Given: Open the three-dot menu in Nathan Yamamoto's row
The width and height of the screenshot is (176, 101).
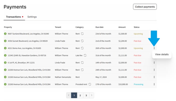Looking at the screenshot, I should (x=154, y=77).
